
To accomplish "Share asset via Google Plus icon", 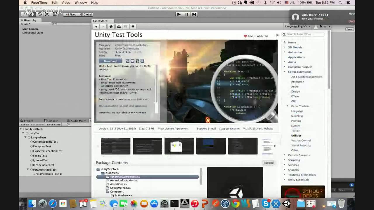I will [x=142, y=61].
